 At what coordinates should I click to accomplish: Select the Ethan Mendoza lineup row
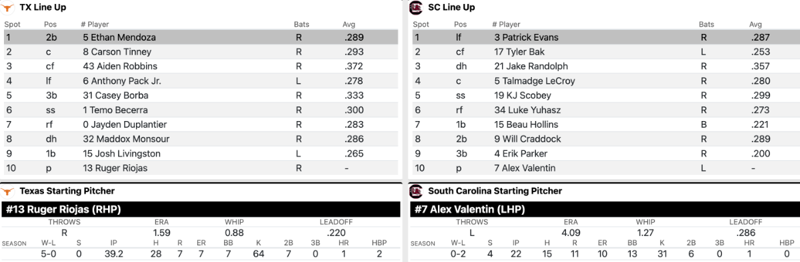[201, 37]
